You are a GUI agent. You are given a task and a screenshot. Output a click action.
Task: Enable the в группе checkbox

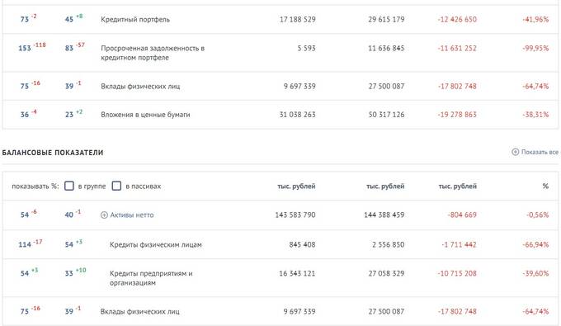[x=69, y=186]
